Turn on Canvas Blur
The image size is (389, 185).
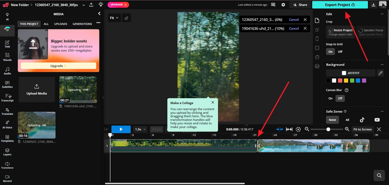click(x=330, y=98)
